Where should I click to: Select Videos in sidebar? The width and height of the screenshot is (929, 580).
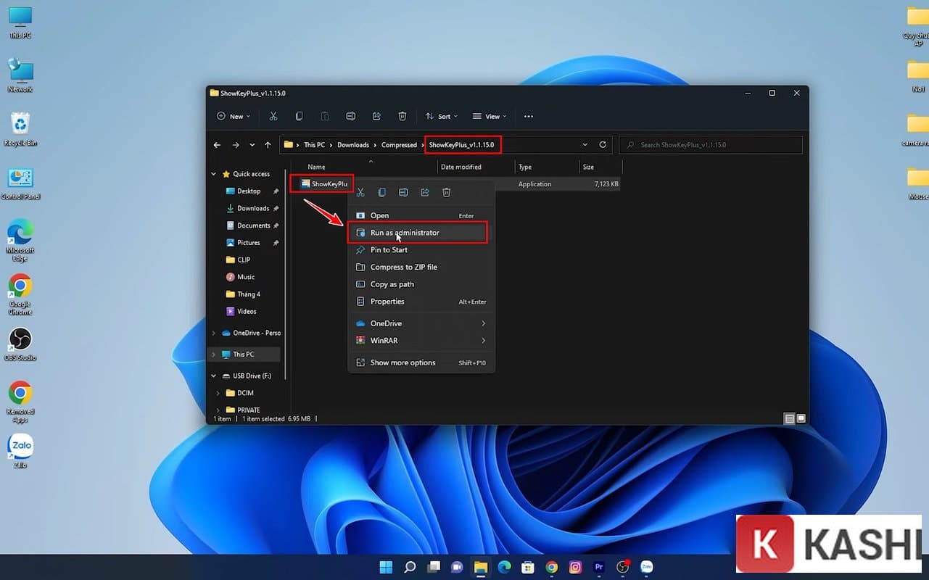(x=247, y=312)
